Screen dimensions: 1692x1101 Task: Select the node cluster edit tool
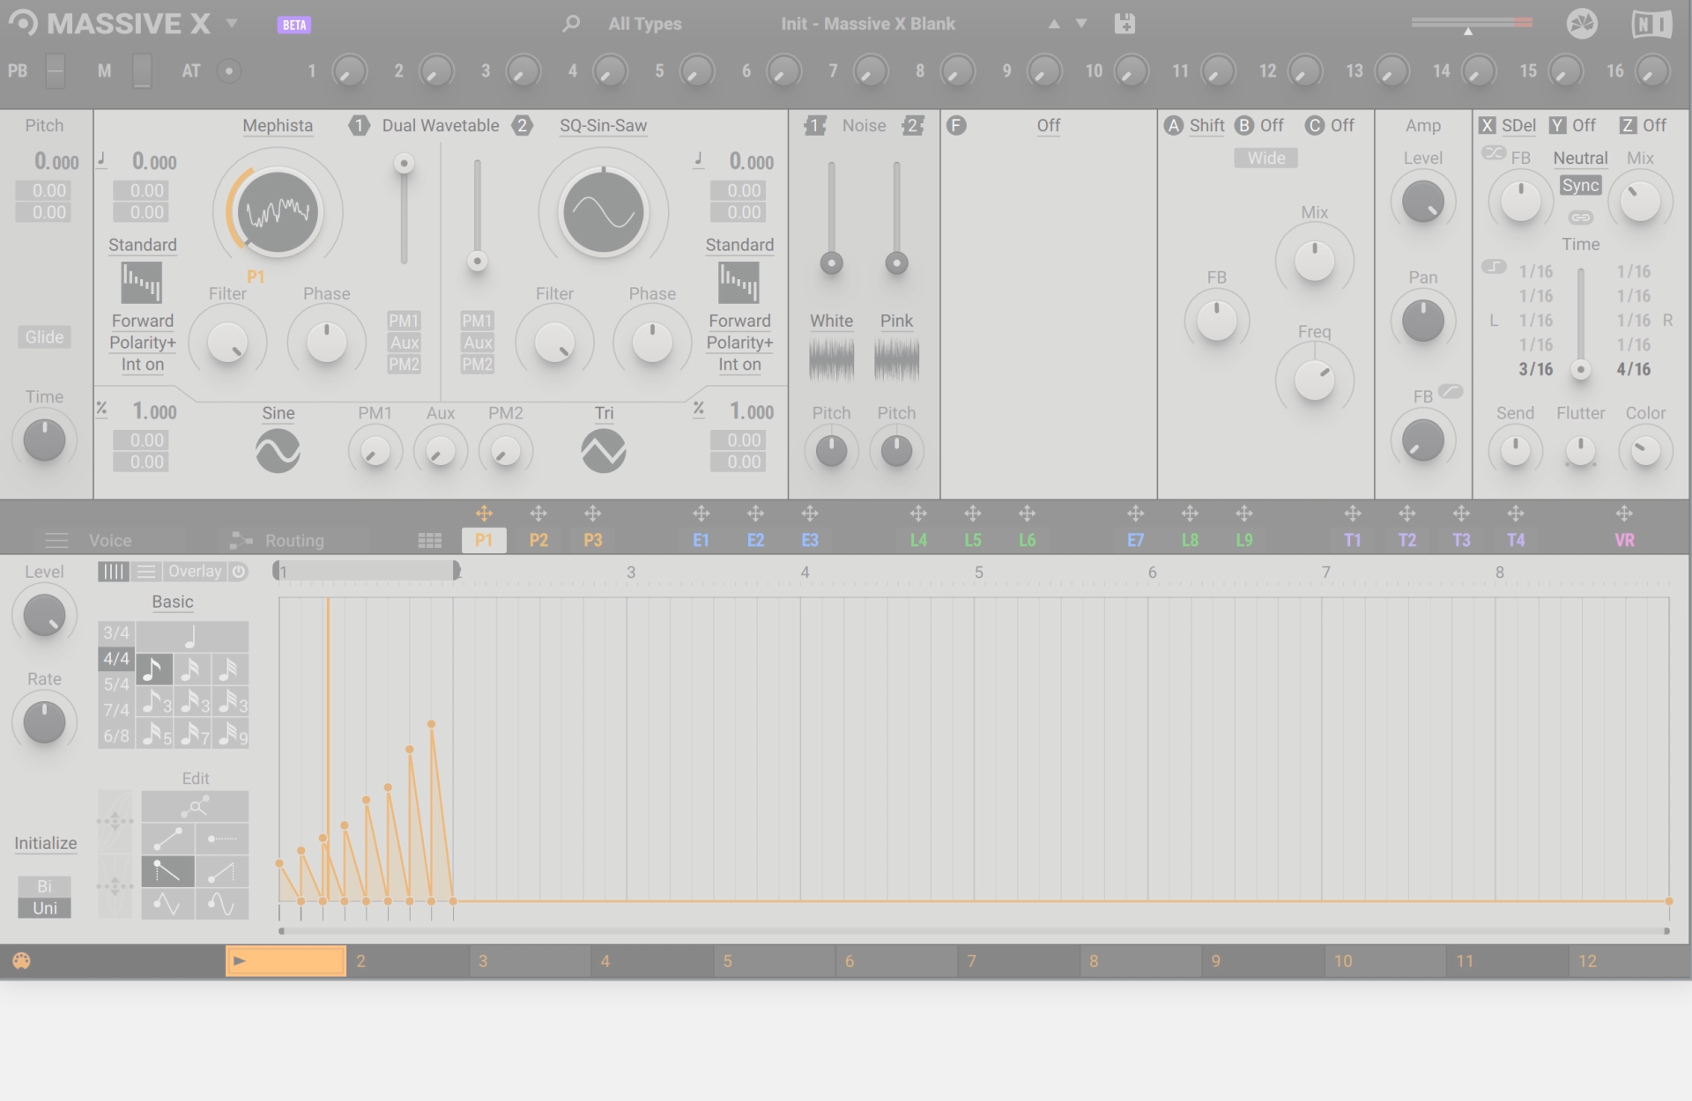point(195,806)
